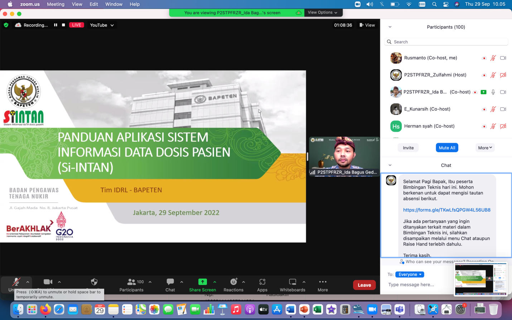Open PowerPoint in the Dock
The height and width of the screenshot is (320, 512).
click(x=304, y=309)
